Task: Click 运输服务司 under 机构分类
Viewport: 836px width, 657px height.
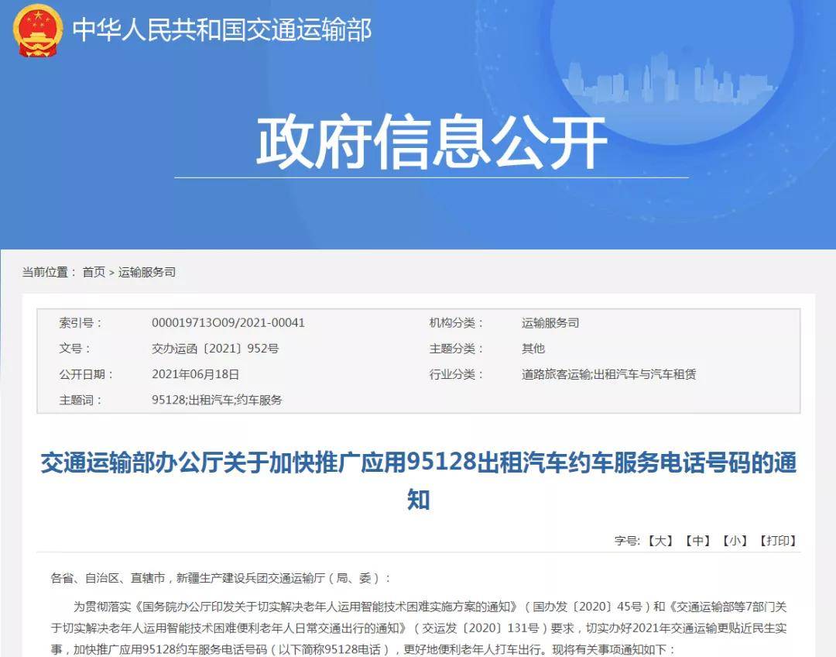Action: [x=550, y=322]
